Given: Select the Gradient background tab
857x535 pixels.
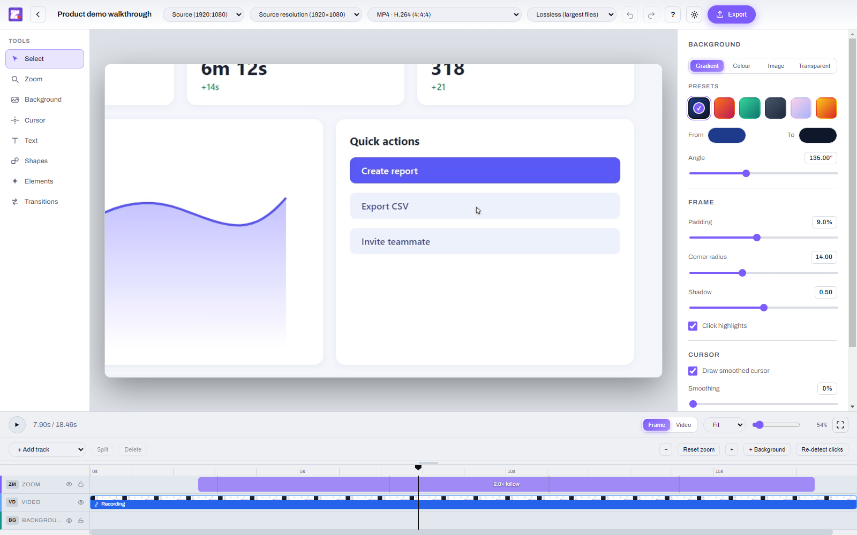Looking at the screenshot, I should point(707,66).
